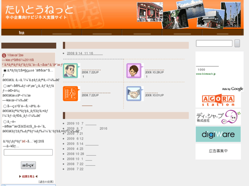249x186 pixels.
Task: Click the search submit button
Action: click(x=237, y=43)
